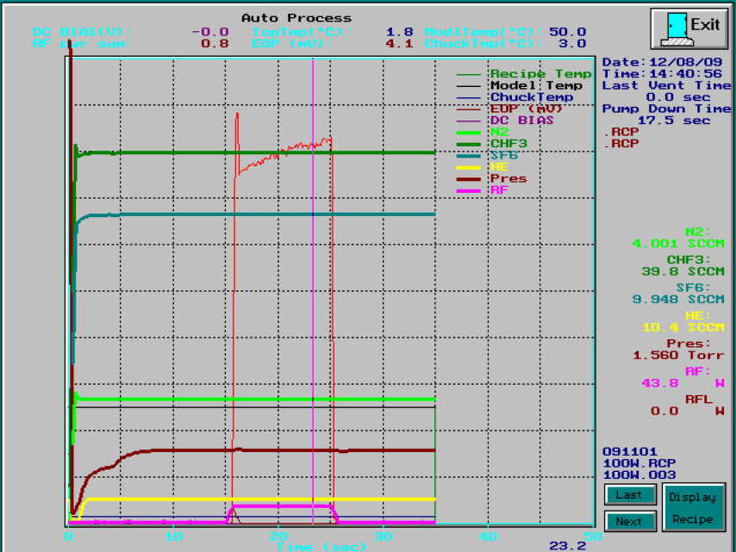The width and height of the screenshot is (736, 552).
Task: Click the door icon on Exit
Action: coord(676,28)
